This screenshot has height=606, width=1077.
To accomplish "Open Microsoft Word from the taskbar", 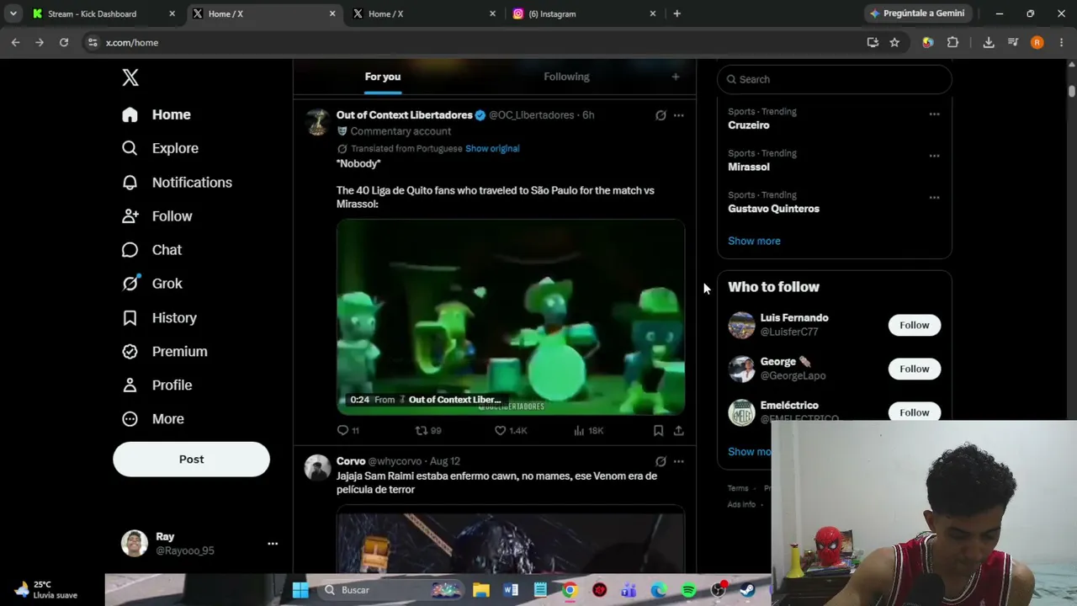I will pyautogui.click(x=511, y=590).
